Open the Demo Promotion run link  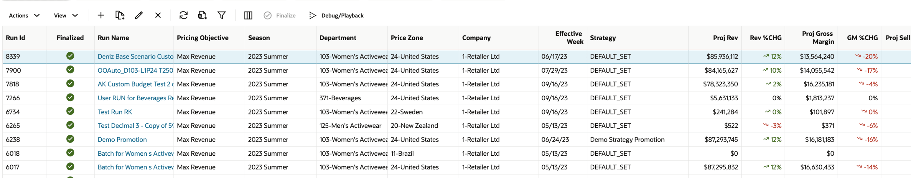click(x=122, y=139)
